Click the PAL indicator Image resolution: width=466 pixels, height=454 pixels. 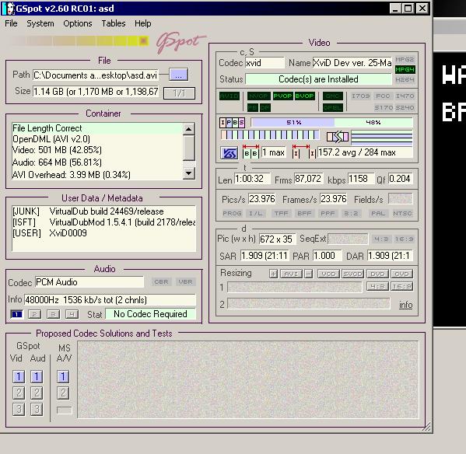[x=378, y=213]
